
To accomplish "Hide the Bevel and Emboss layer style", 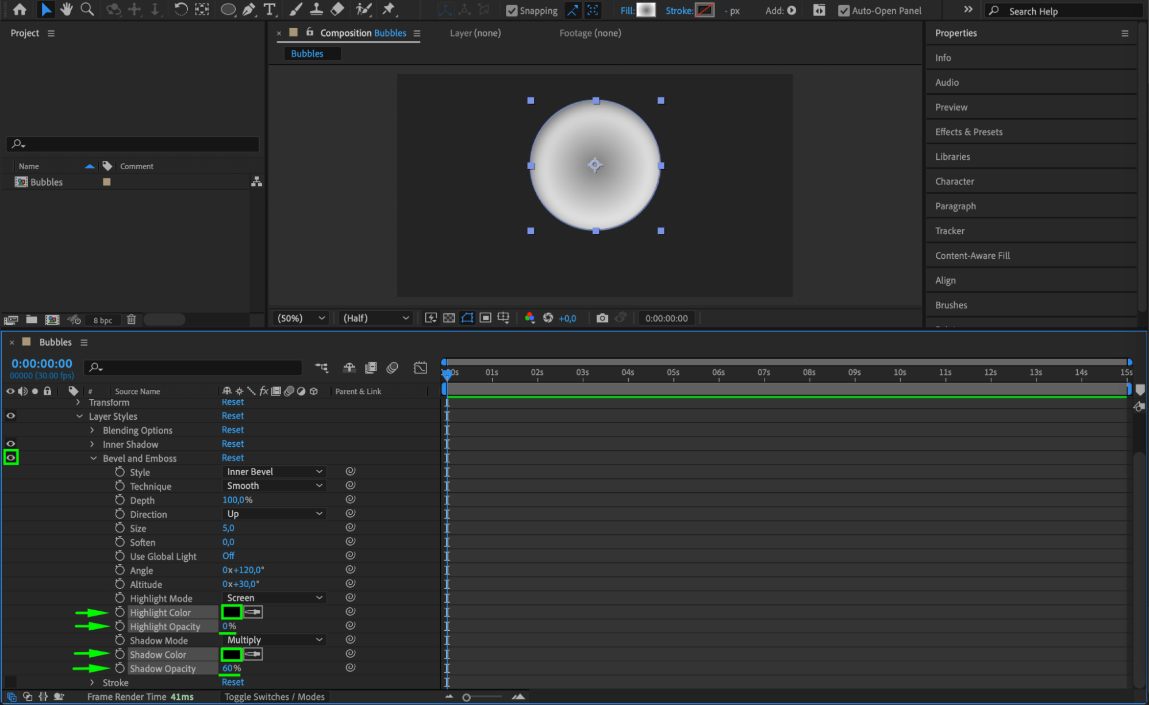I will pos(11,458).
